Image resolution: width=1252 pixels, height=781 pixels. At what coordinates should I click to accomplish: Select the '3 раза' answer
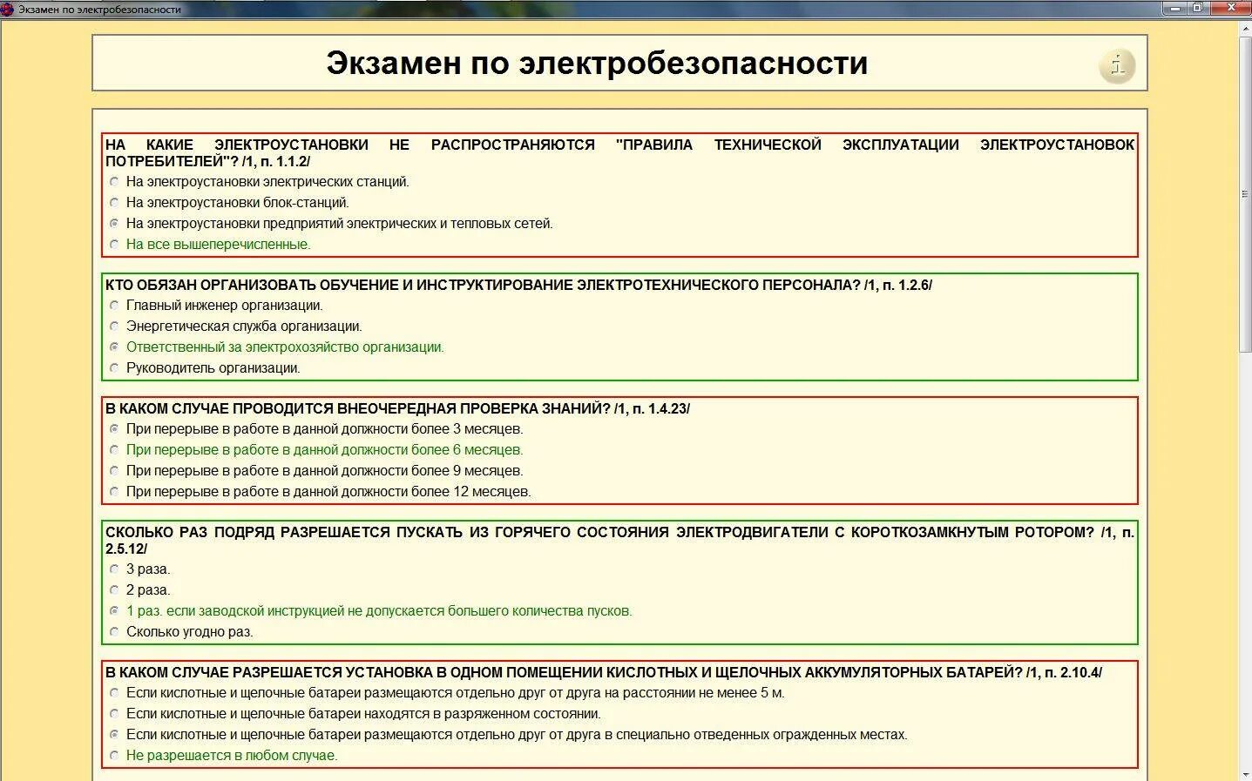[x=114, y=569]
